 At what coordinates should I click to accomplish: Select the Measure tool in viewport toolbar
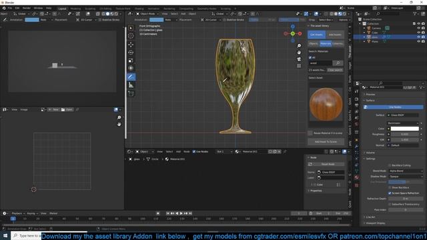131,85
